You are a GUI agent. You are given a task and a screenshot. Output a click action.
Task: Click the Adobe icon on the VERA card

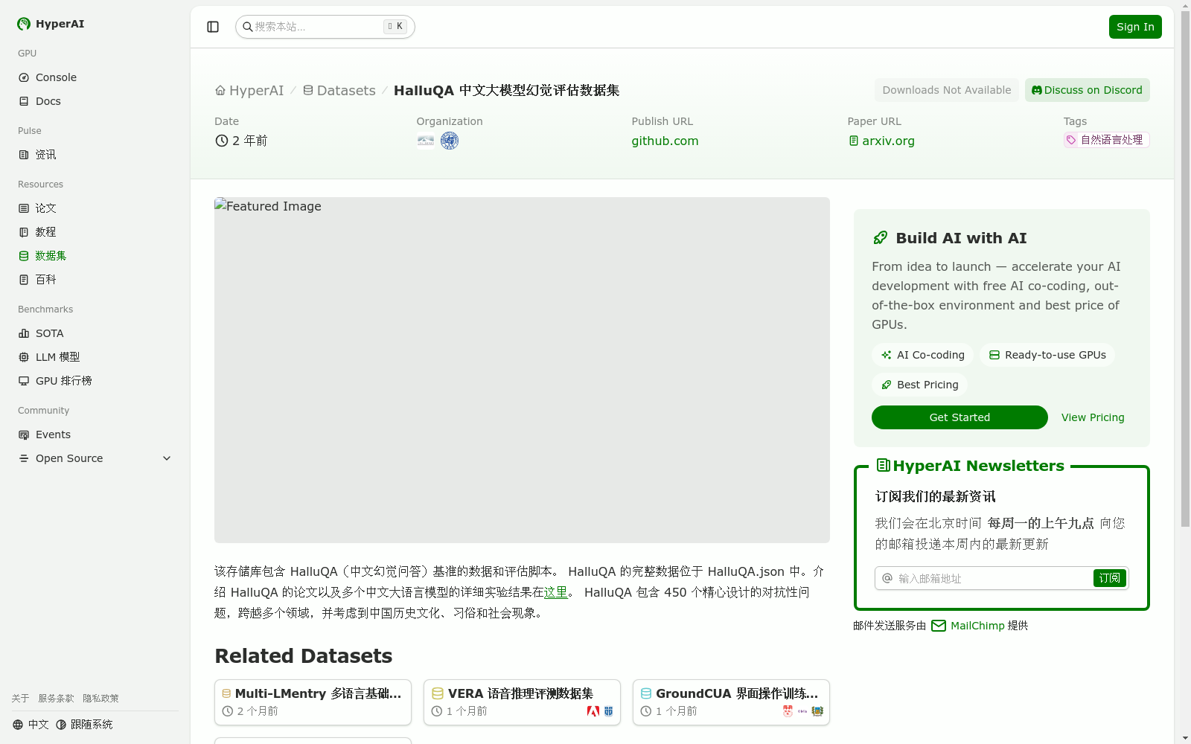[593, 711]
